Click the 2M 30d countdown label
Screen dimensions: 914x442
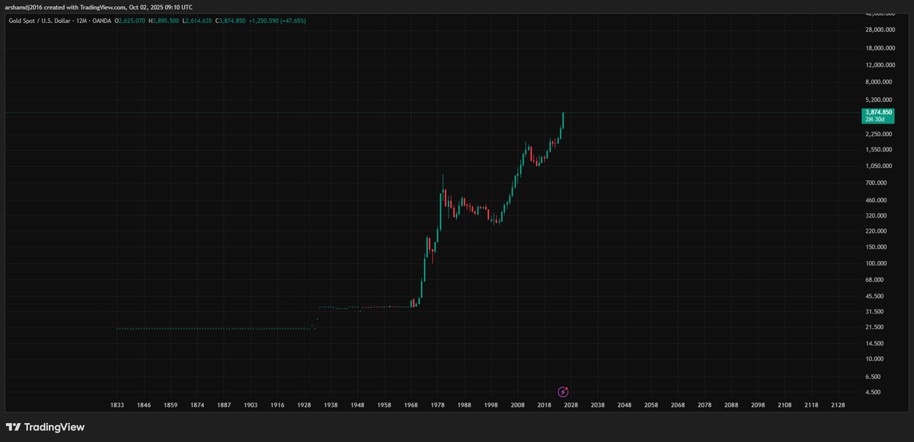click(874, 119)
